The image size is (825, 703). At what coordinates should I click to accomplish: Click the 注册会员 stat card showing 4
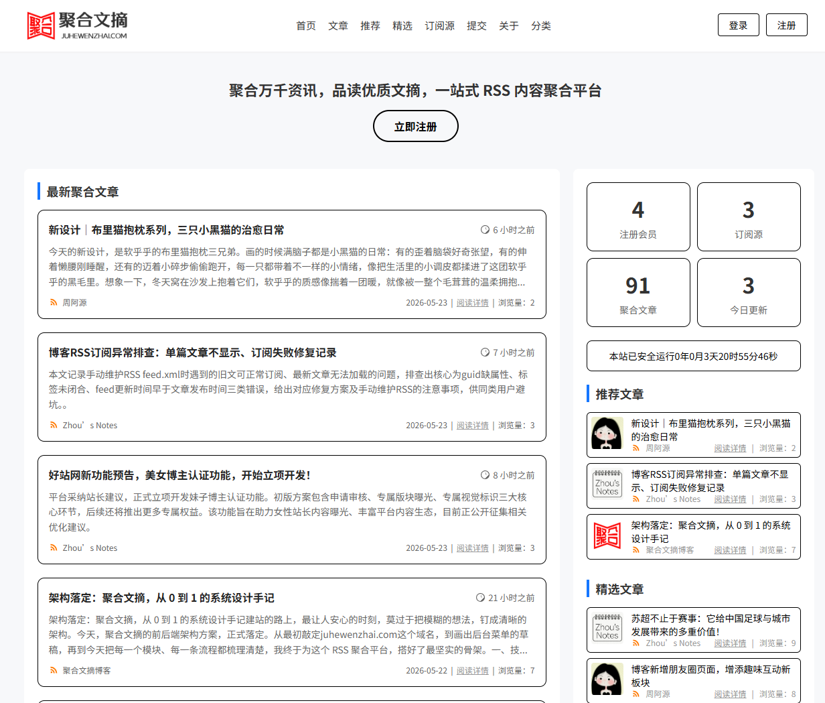(638, 217)
